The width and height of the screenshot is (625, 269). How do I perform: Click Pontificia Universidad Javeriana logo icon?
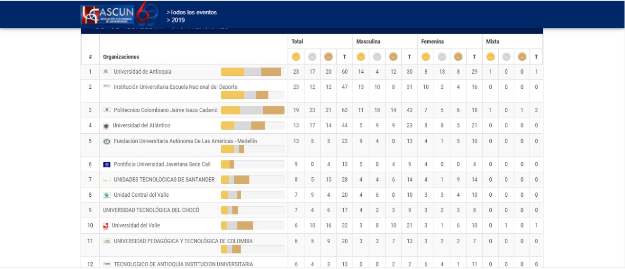click(x=106, y=165)
